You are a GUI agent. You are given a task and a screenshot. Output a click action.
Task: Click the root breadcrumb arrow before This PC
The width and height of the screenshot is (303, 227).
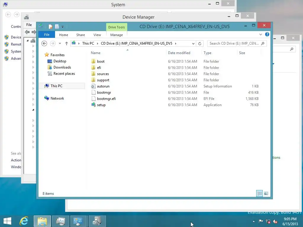[x=79, y=43]
